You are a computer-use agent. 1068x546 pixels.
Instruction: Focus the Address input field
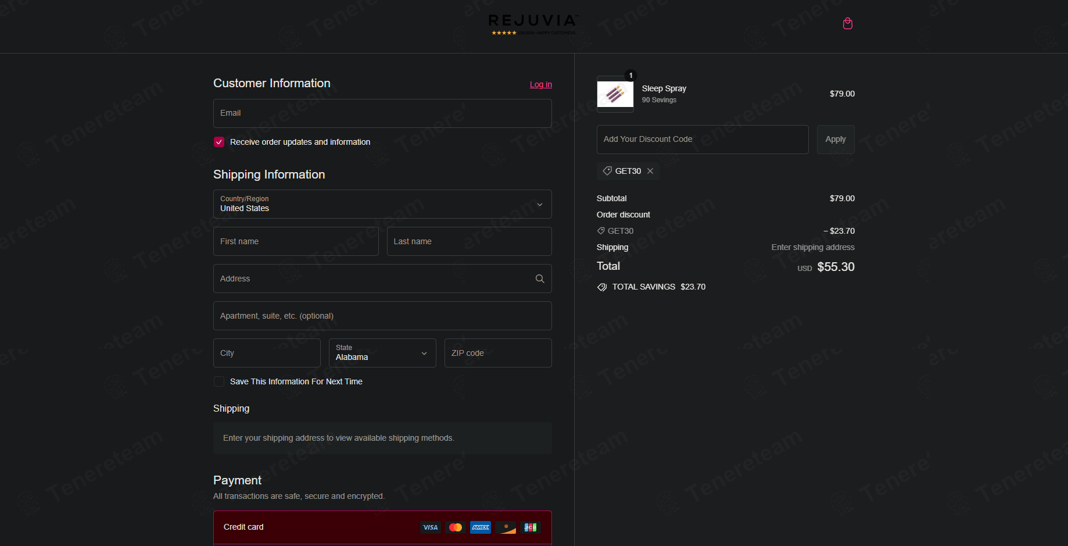point(382,279)
